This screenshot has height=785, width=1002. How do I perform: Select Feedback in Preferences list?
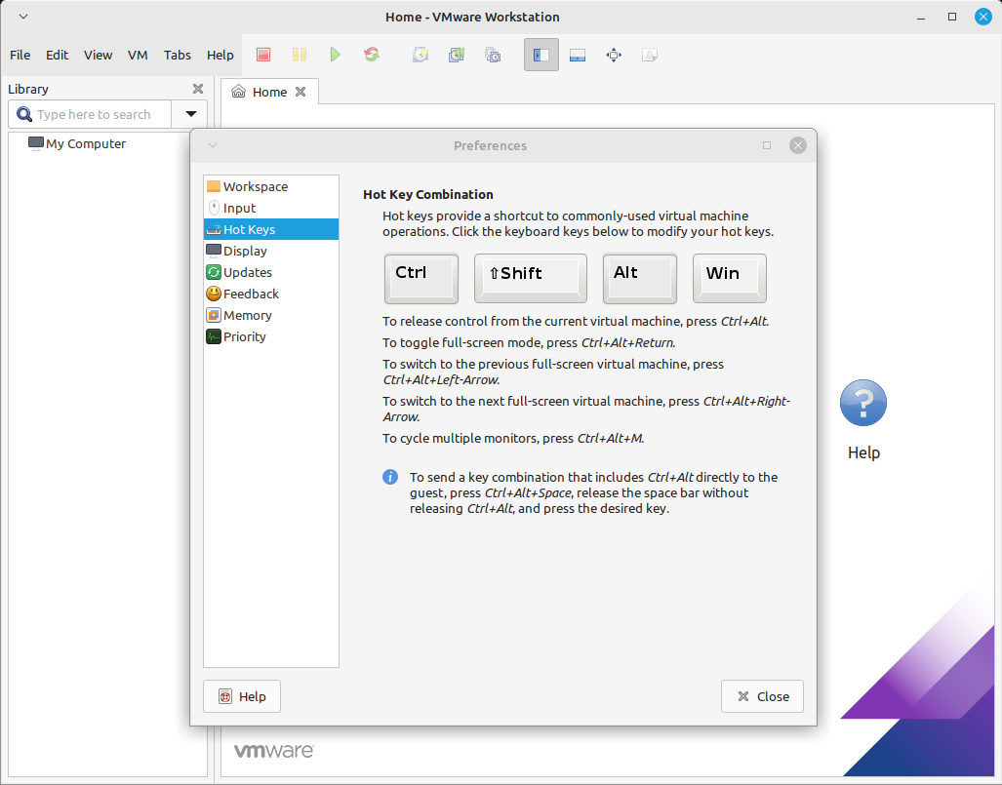tap(271, 294)
